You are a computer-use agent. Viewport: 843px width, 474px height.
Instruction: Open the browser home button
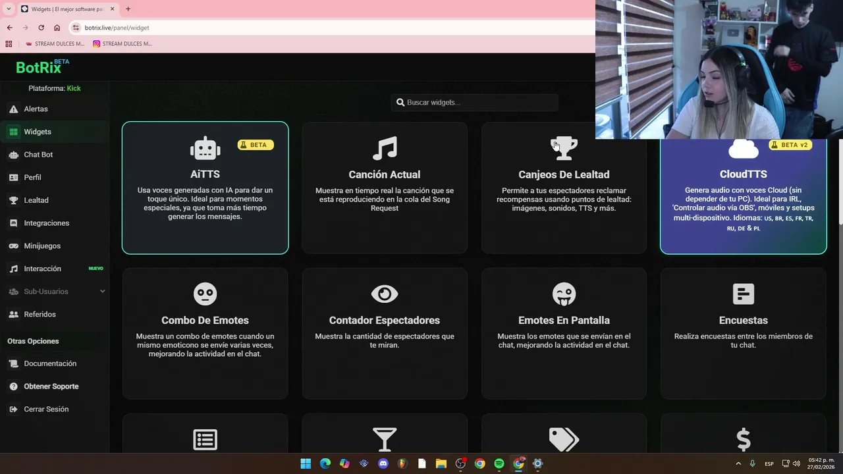[x=57, y=28]
